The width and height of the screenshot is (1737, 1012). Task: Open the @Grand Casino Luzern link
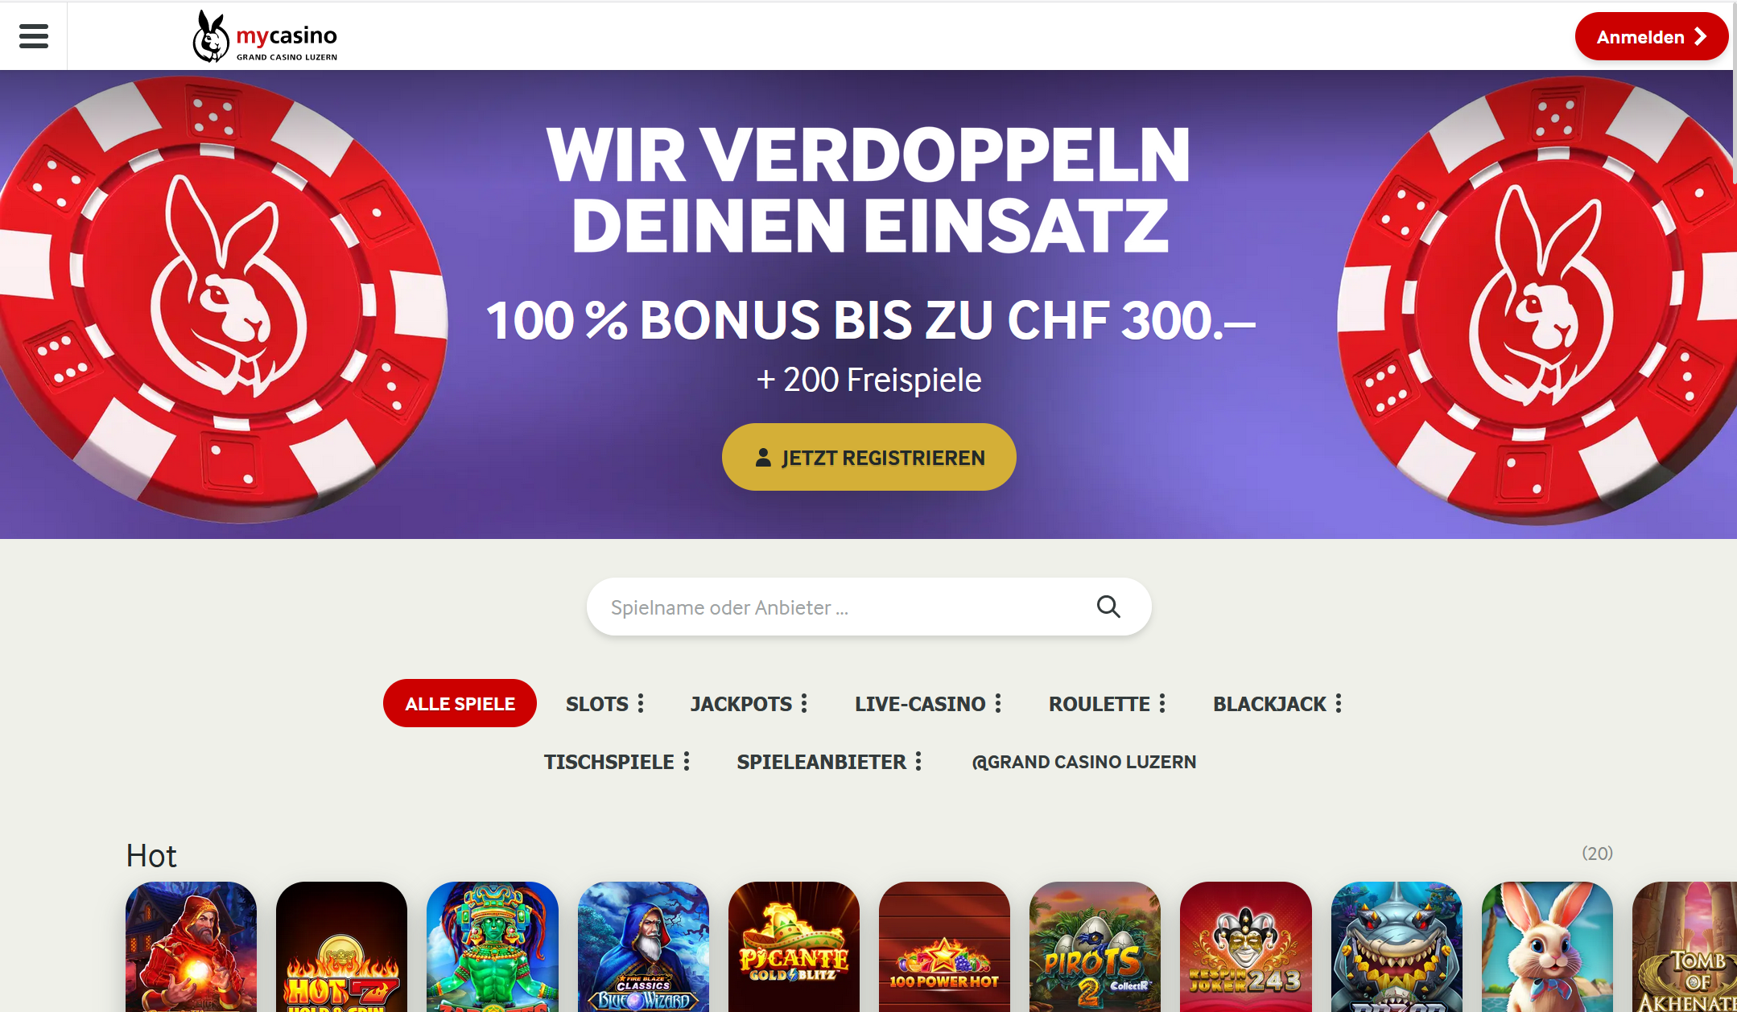point(1084,761)
